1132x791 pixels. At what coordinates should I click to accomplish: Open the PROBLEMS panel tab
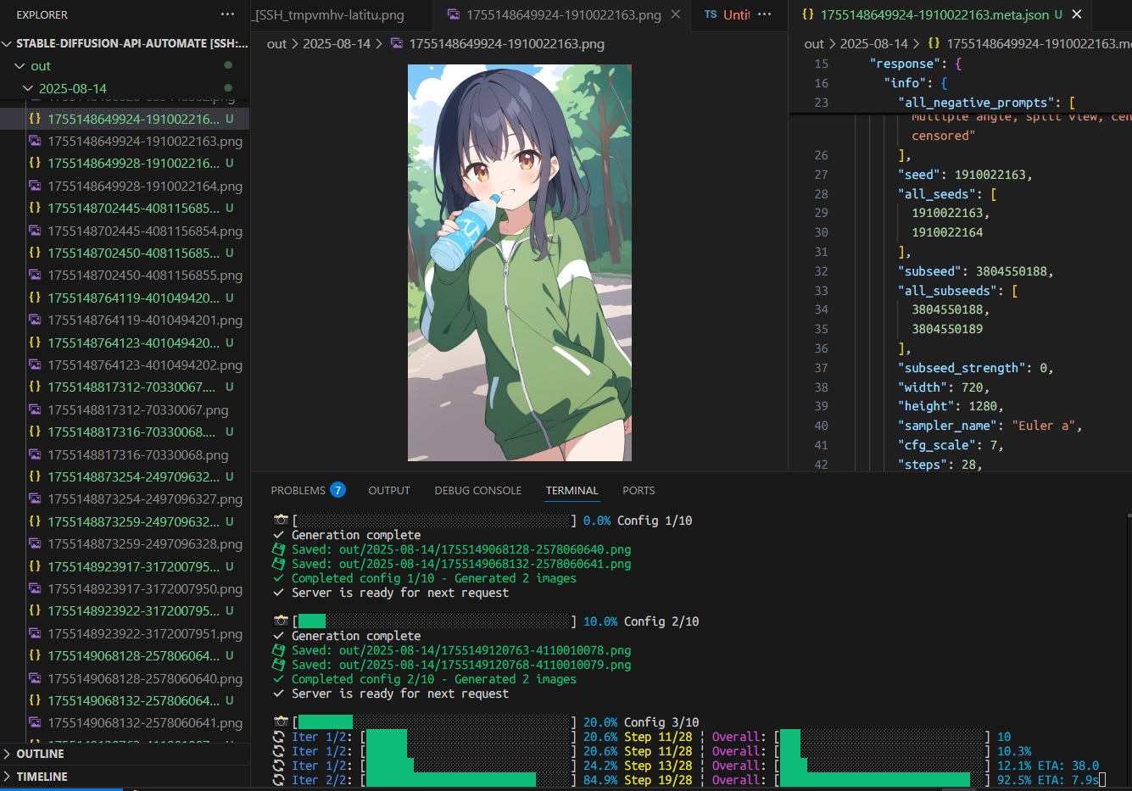point(298,491)
